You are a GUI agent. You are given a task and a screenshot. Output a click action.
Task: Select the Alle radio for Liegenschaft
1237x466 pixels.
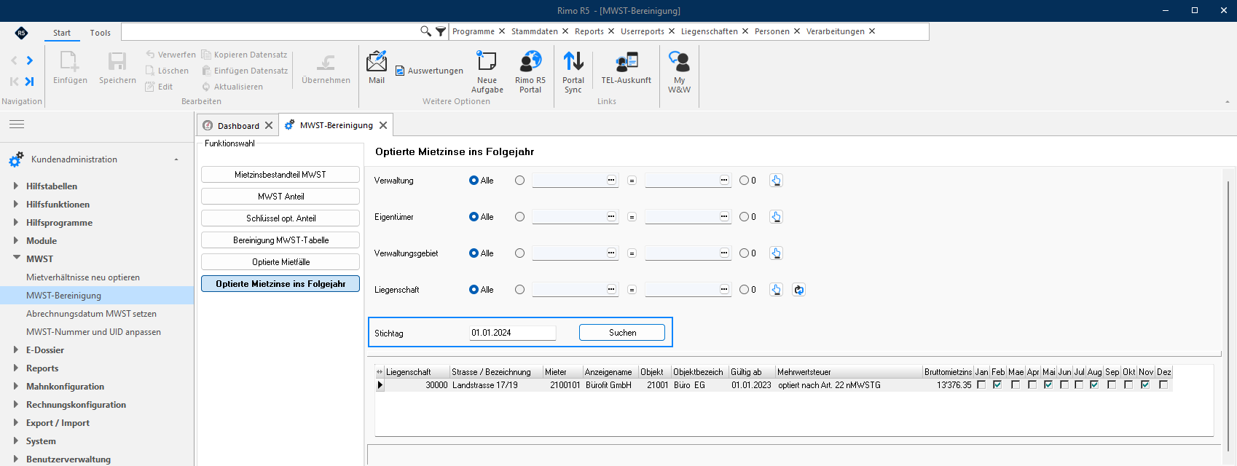tap(474, 290)
